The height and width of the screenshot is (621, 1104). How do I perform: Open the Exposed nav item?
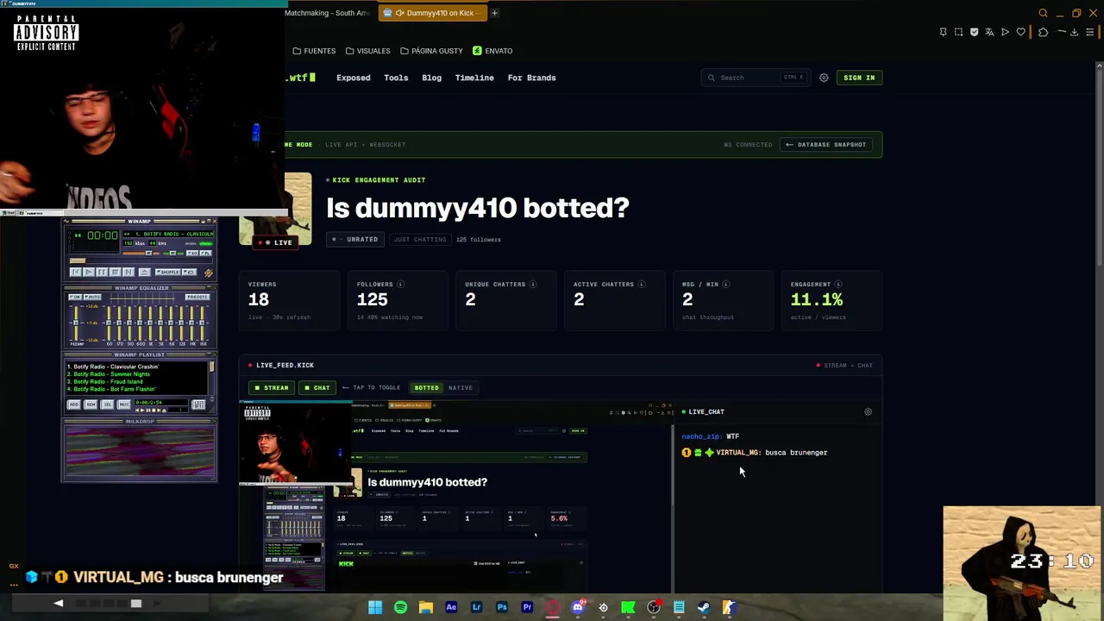click(x=354, y=78)
